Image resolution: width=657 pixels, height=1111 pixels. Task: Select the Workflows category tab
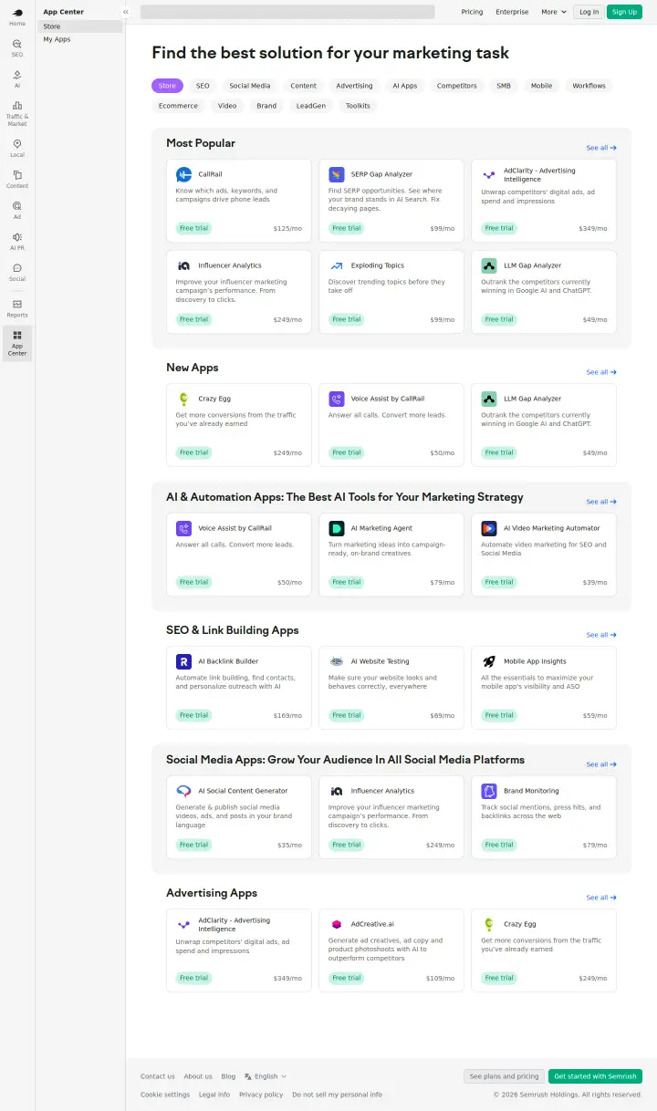click(589, 86)
